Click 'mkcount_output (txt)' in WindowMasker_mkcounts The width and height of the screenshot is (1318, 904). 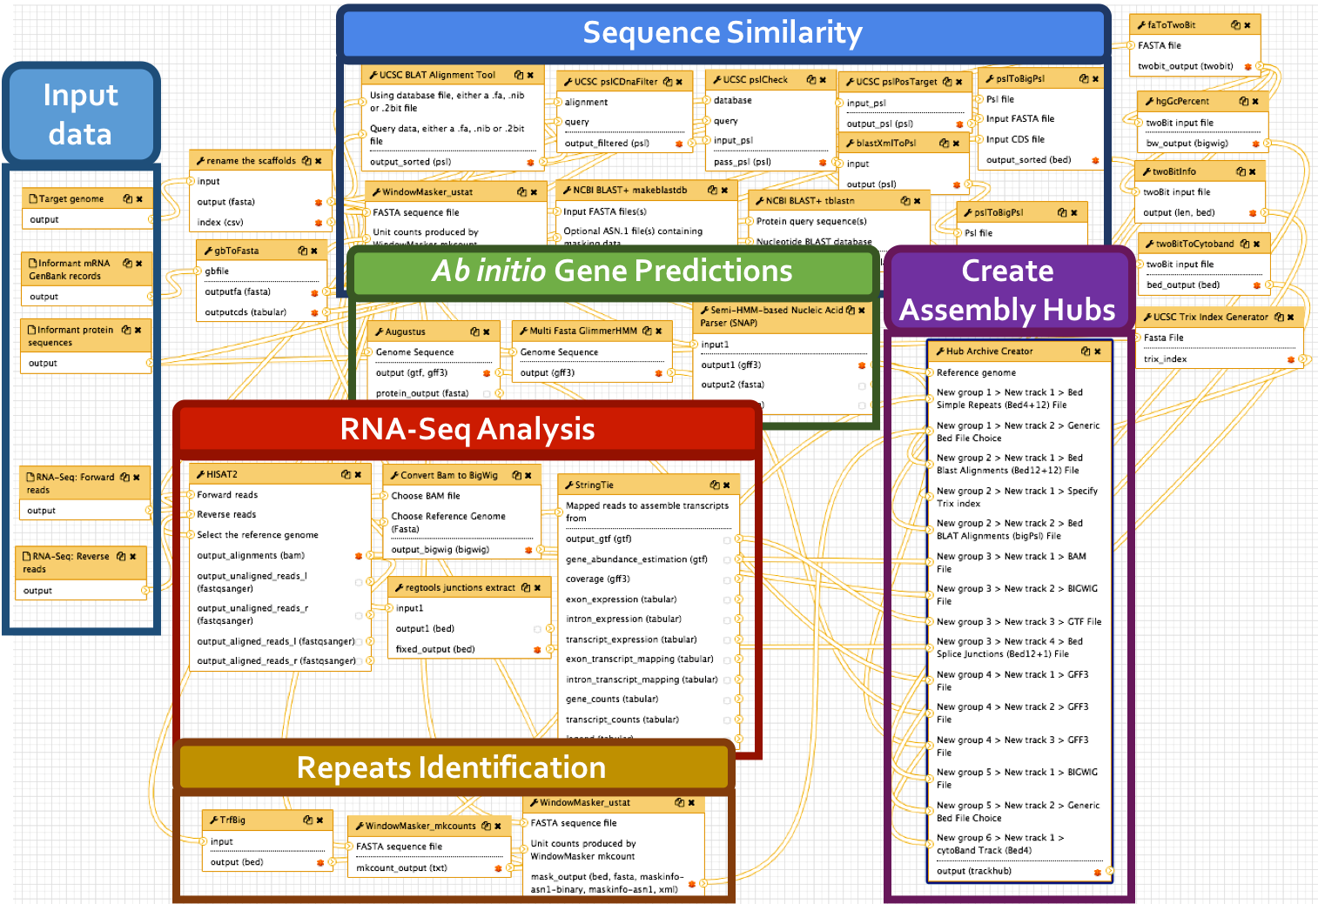pos(401,867)
